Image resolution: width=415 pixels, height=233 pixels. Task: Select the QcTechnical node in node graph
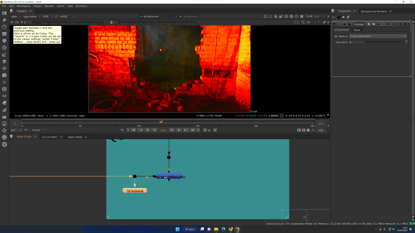(135, 191)
